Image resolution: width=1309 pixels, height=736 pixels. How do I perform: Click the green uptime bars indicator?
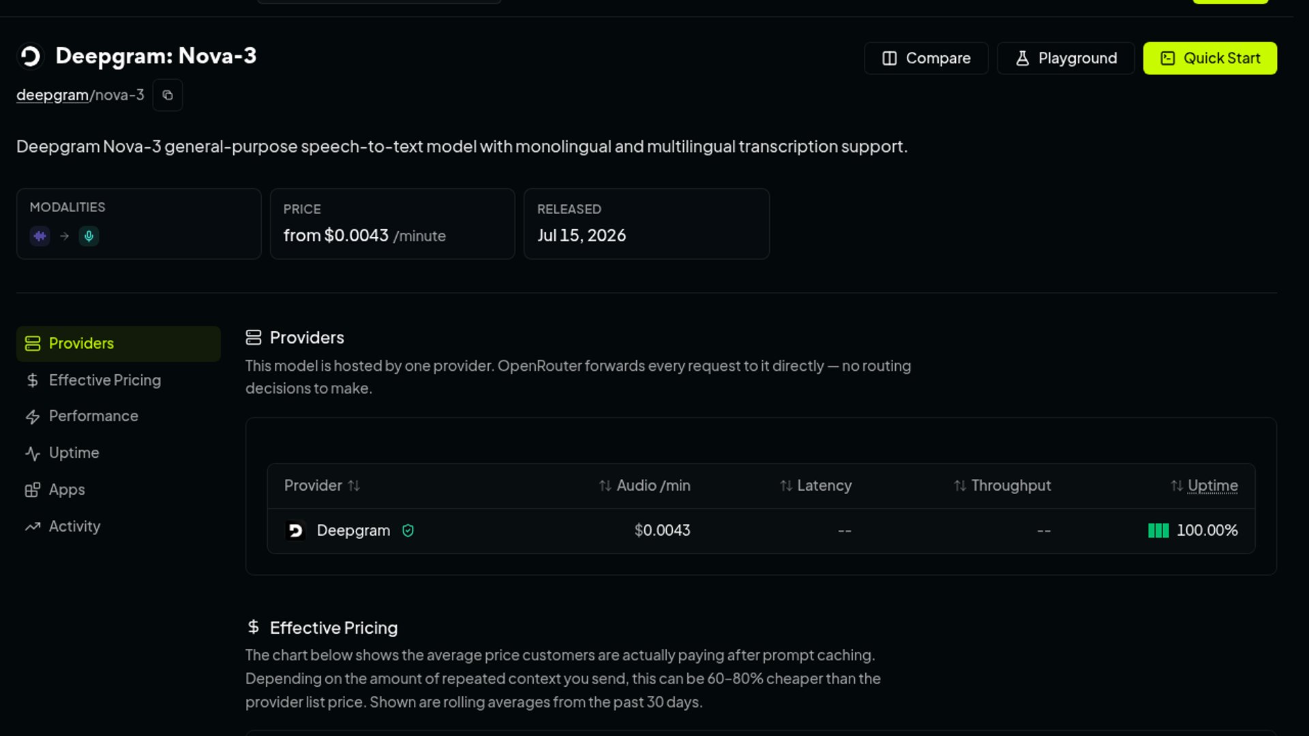point(1158,531)
